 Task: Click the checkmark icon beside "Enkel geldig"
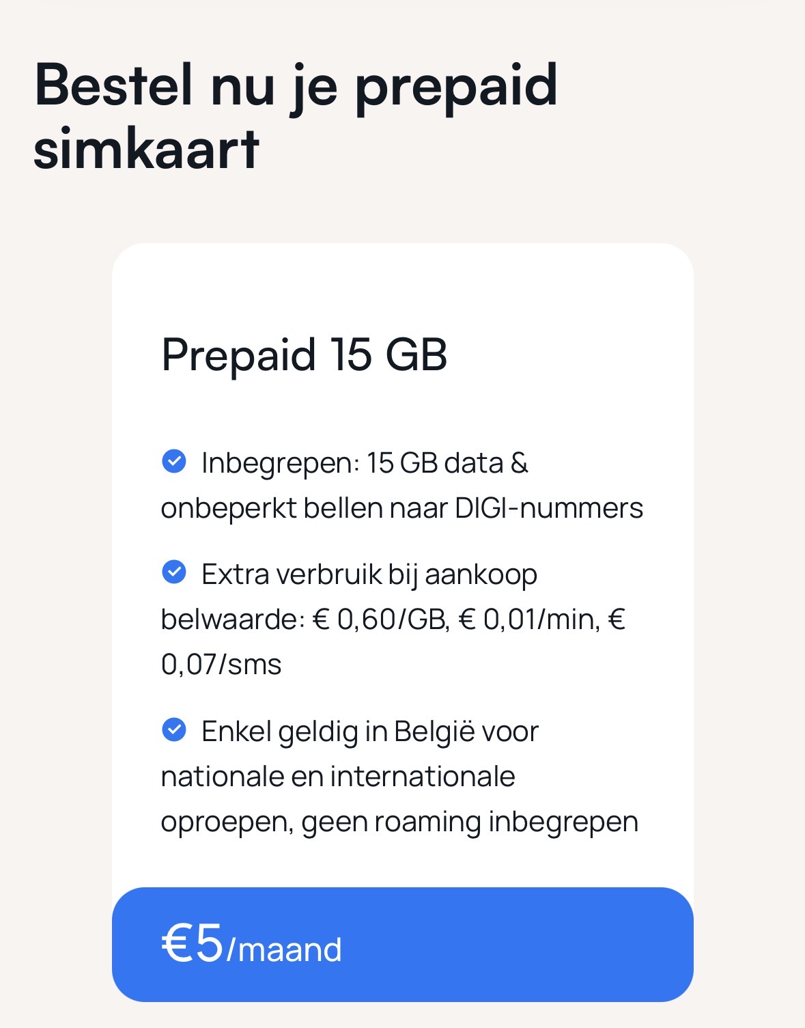pos(174,730)
